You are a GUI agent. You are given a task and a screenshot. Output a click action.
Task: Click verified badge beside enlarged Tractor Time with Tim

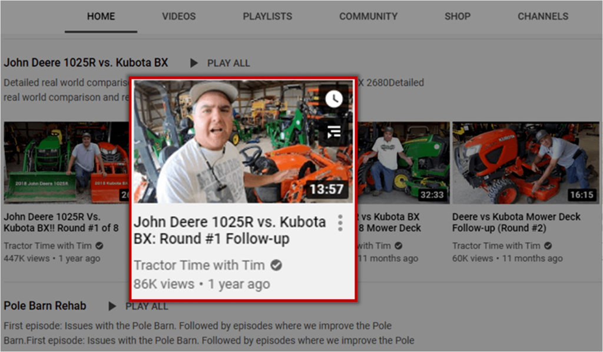pos(276,265)
